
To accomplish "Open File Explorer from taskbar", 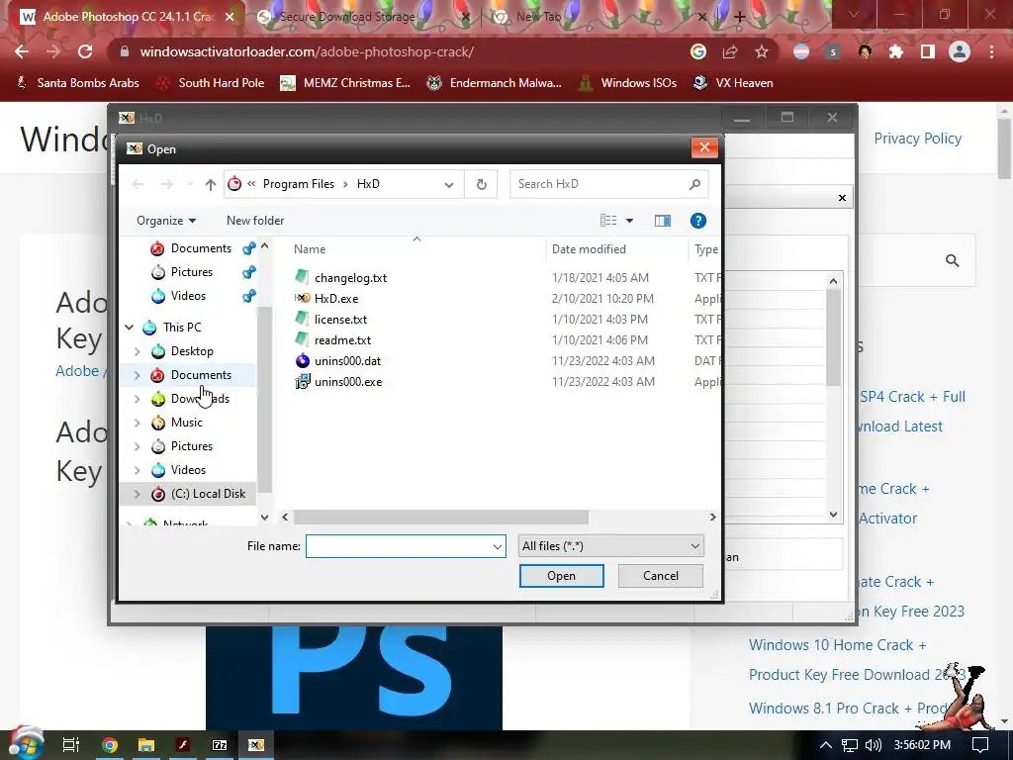I will [x=146, y=745].
